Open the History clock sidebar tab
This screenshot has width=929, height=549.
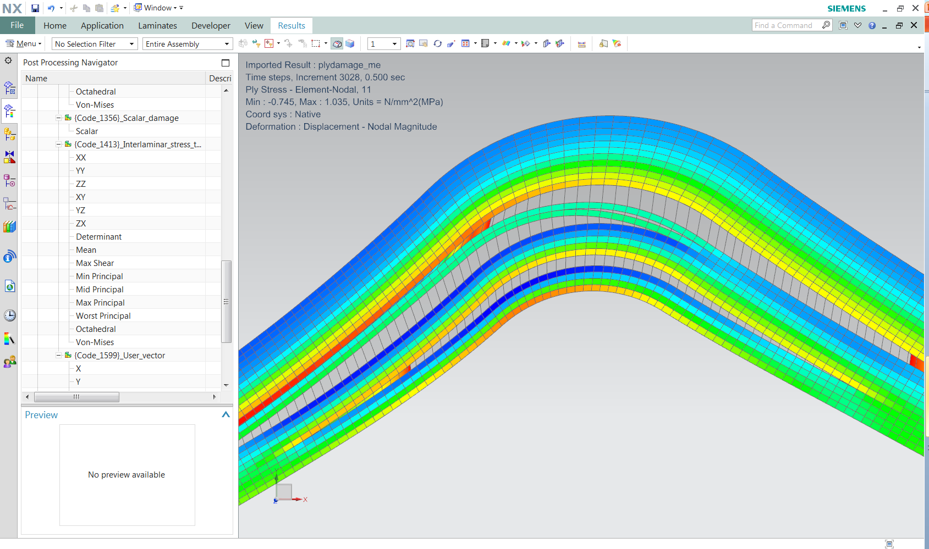(9, 315)
